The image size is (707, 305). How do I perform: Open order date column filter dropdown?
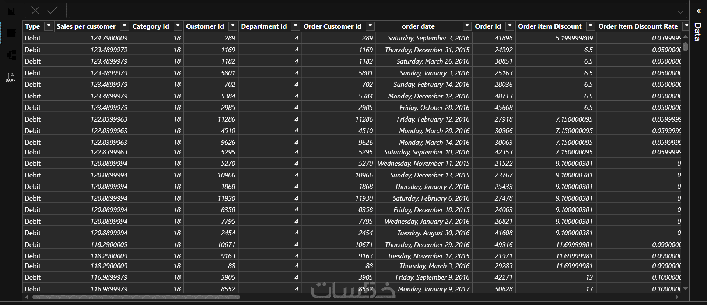467,26
